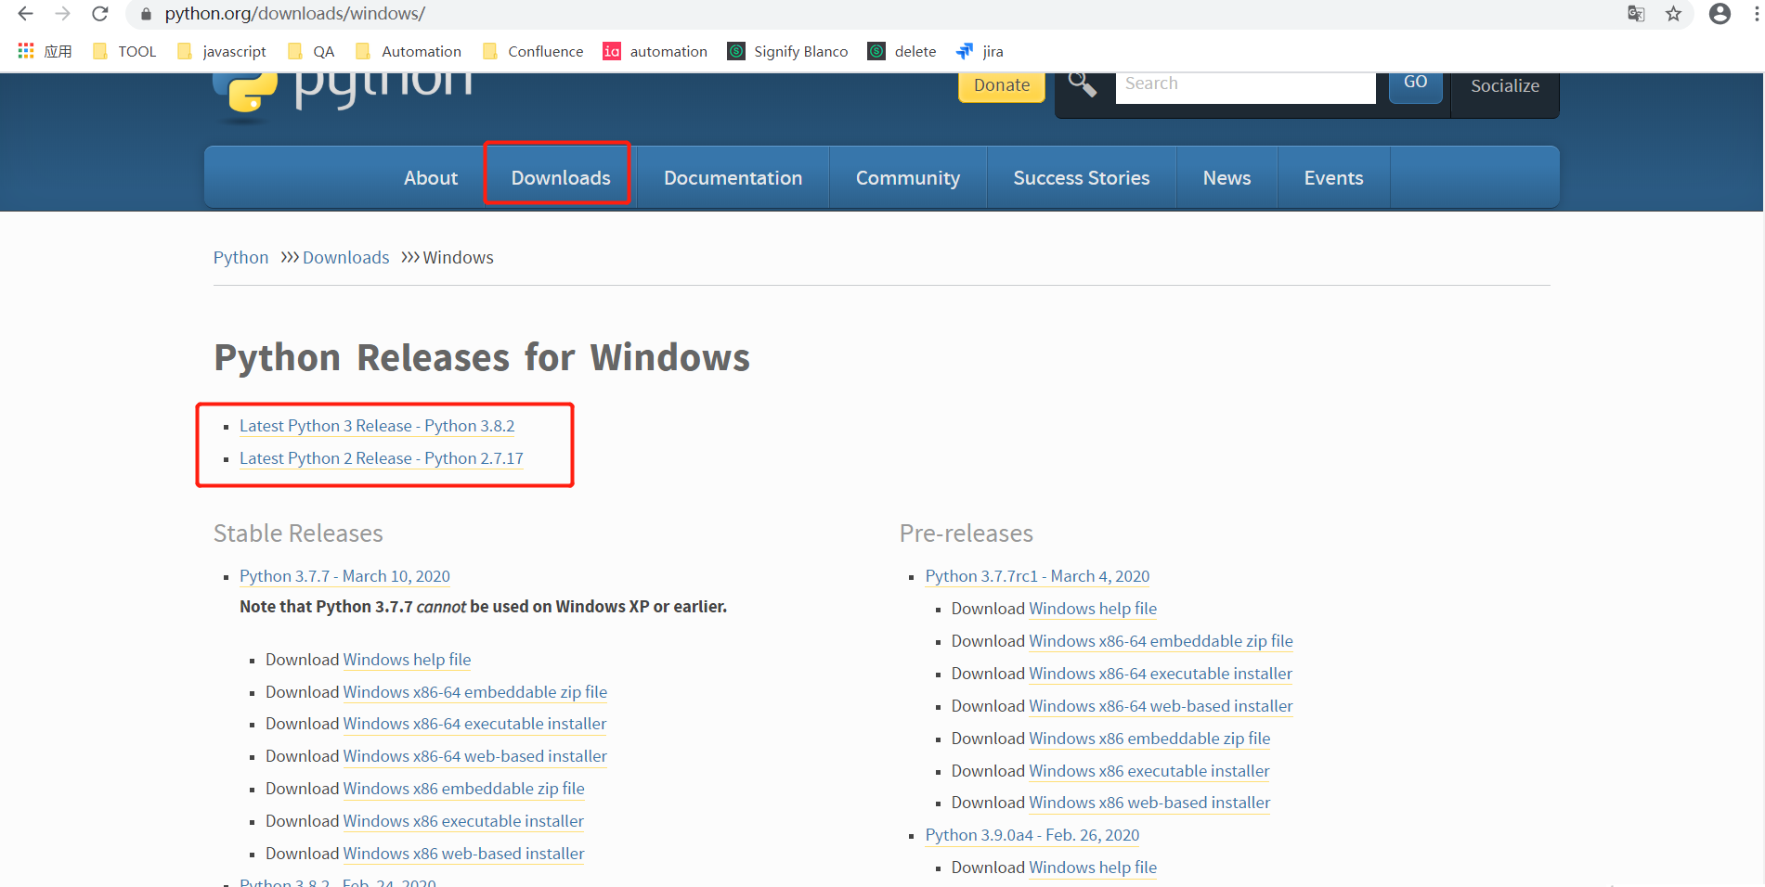Open the apps grid bookmark shortcut
This screenshot has width=1765, height=887.
[44, 51]
